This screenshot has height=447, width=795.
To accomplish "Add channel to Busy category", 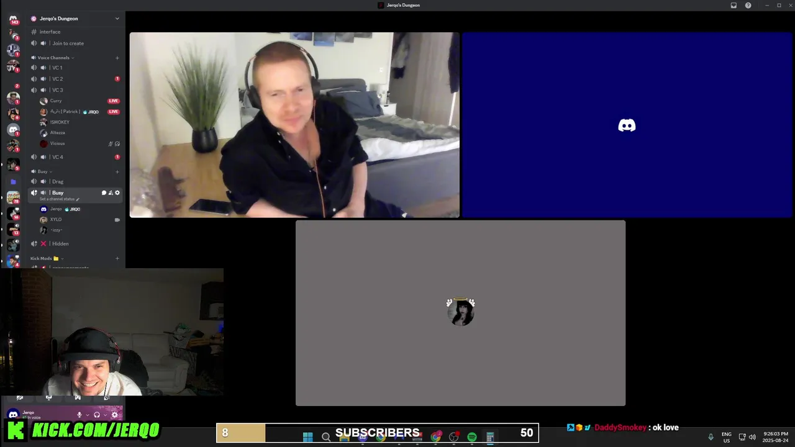I will pyautogui.click(x=117, y=171).
